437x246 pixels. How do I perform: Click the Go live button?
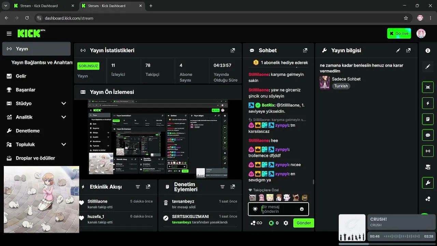(x=399, y=33)
